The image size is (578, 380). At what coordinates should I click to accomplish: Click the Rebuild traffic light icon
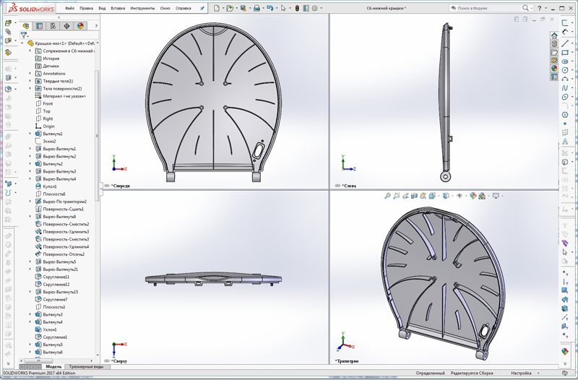point(297,8)
